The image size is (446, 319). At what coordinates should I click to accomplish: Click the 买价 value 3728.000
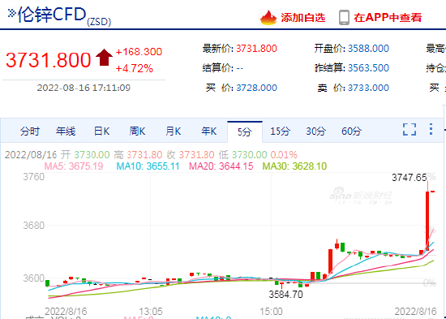(x=256, y=88)
